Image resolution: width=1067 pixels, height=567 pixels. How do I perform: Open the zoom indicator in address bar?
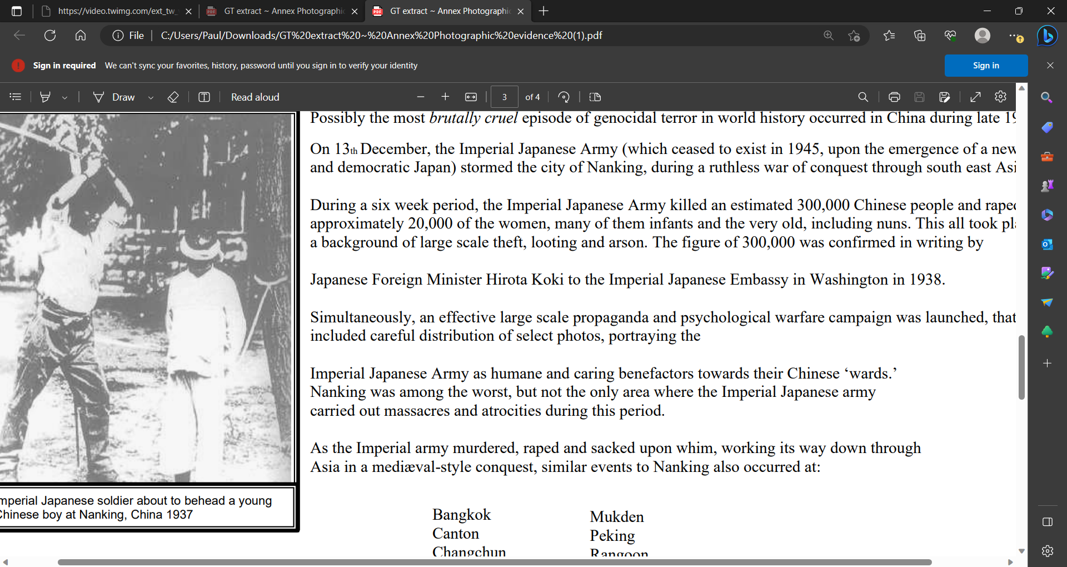(829, 36)
